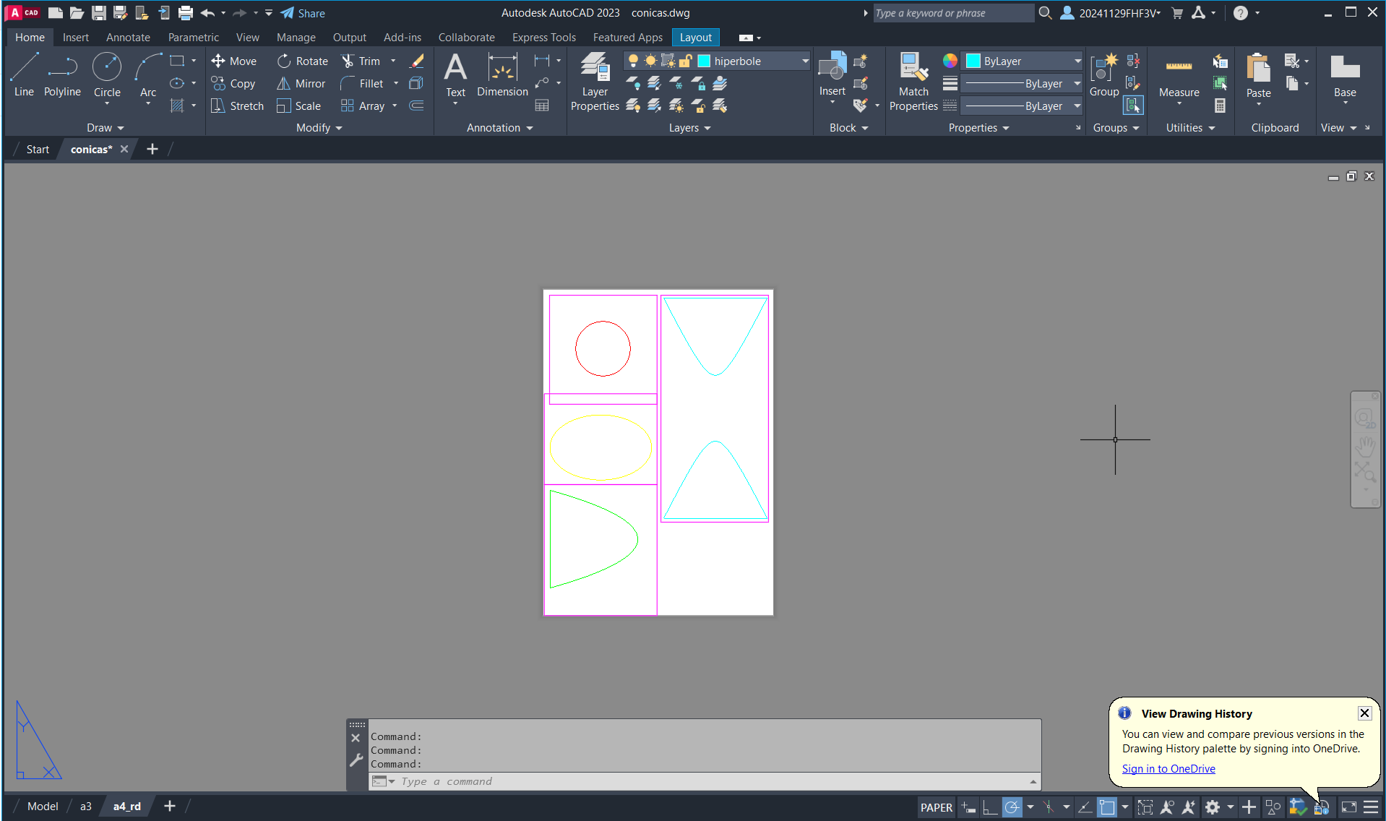
Task: Open Layer Properties manager
Action: pos(595,81)
